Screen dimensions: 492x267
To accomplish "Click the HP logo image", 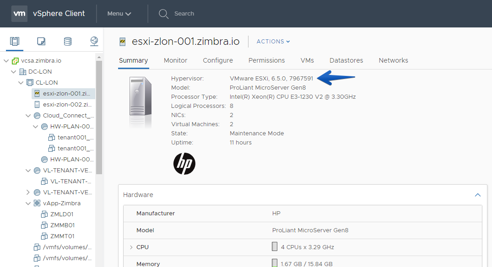I will [x=184, y=164].
